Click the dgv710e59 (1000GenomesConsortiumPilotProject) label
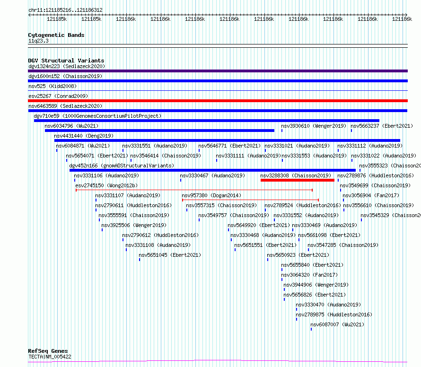This screenshot has height=367, width=421. [x=97, y=116]
